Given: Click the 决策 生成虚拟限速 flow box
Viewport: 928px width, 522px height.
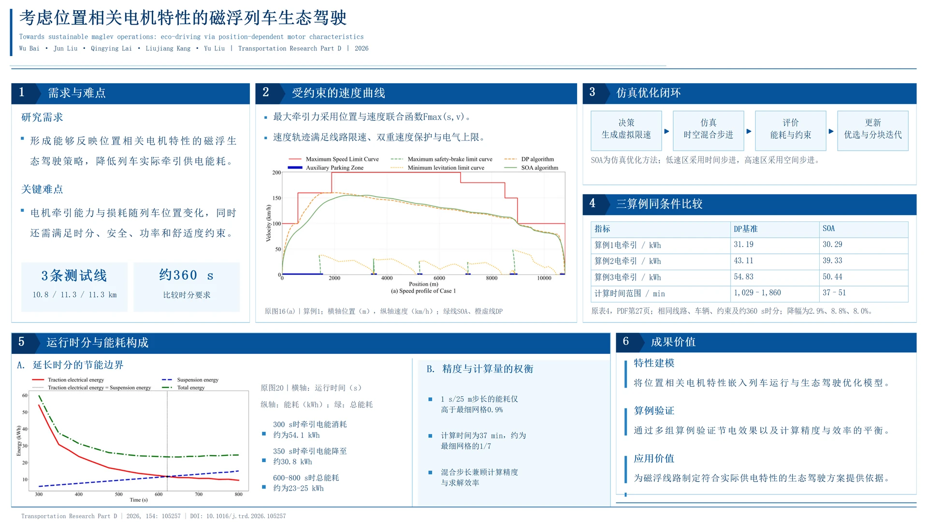Looking at the screenshot, I should (x=626, y=131).
